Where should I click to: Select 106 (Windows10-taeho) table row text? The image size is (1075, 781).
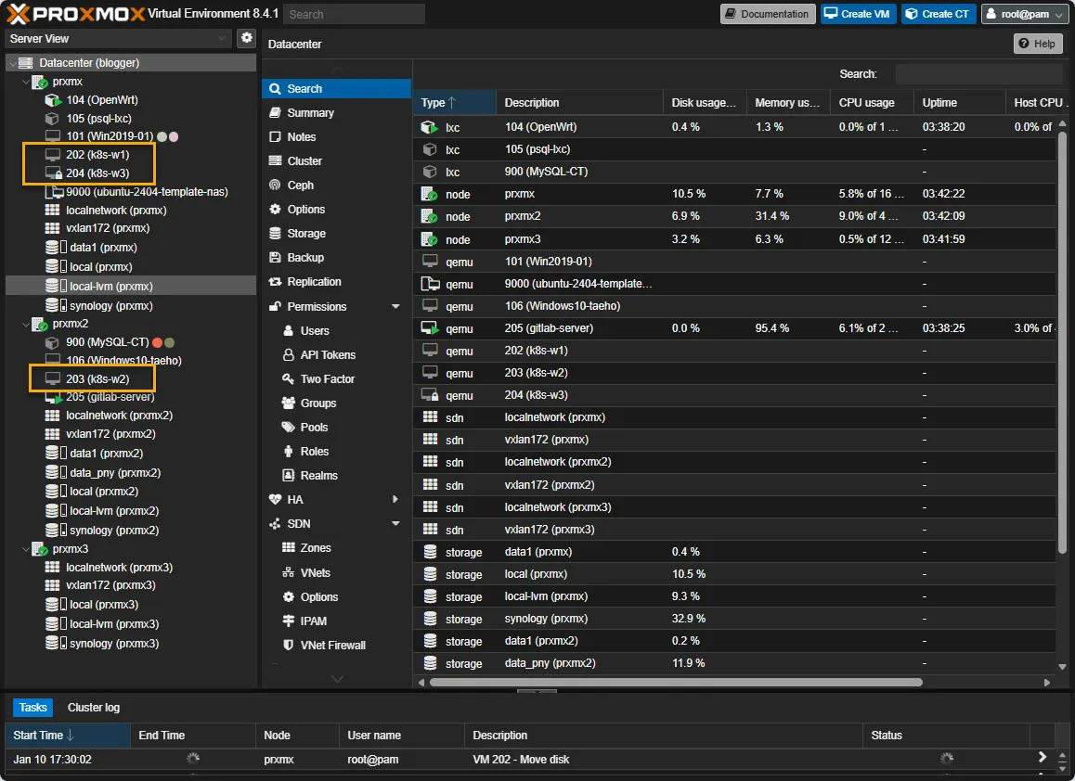(563, 306)
